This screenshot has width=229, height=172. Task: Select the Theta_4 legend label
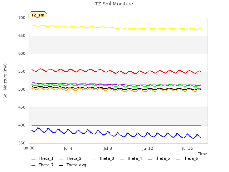(135, 158)
